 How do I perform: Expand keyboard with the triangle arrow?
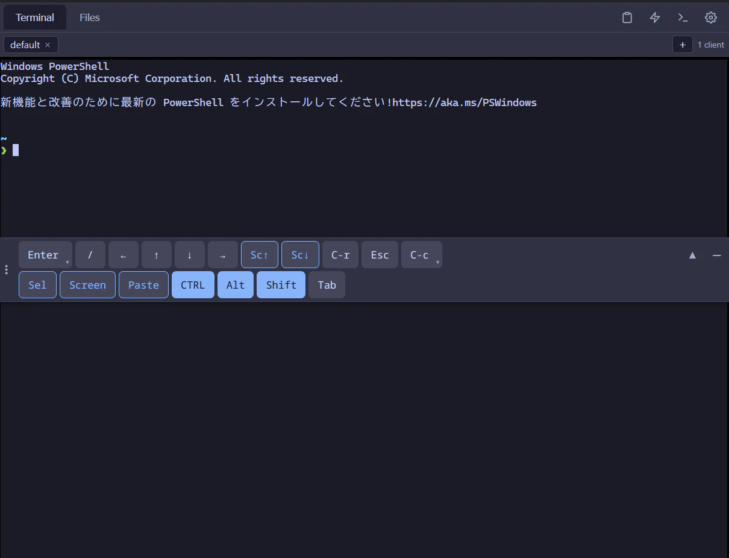[x=692, y=255]
